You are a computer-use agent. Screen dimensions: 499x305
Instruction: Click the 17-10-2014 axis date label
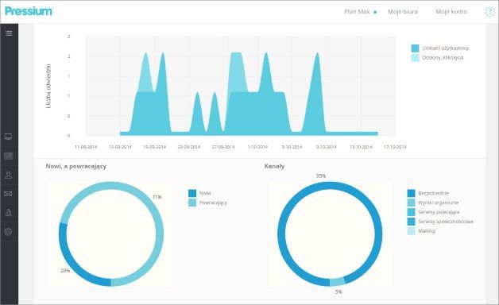point(395,147)
